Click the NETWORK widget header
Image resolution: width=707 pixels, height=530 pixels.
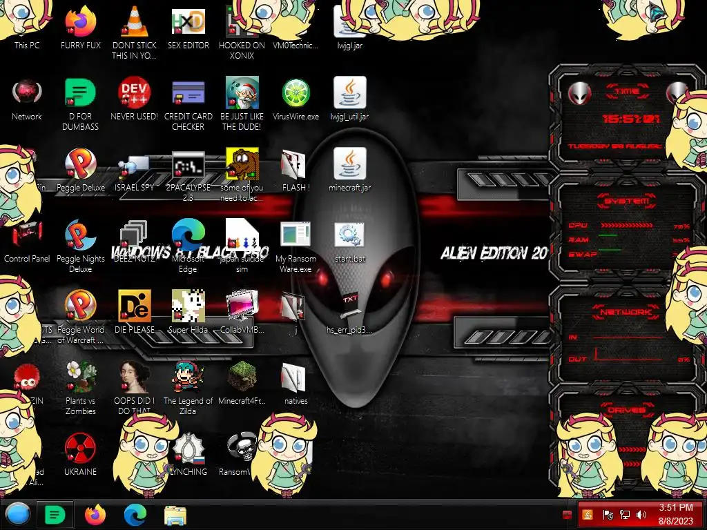pyautogui.click(x=626, y=312)
